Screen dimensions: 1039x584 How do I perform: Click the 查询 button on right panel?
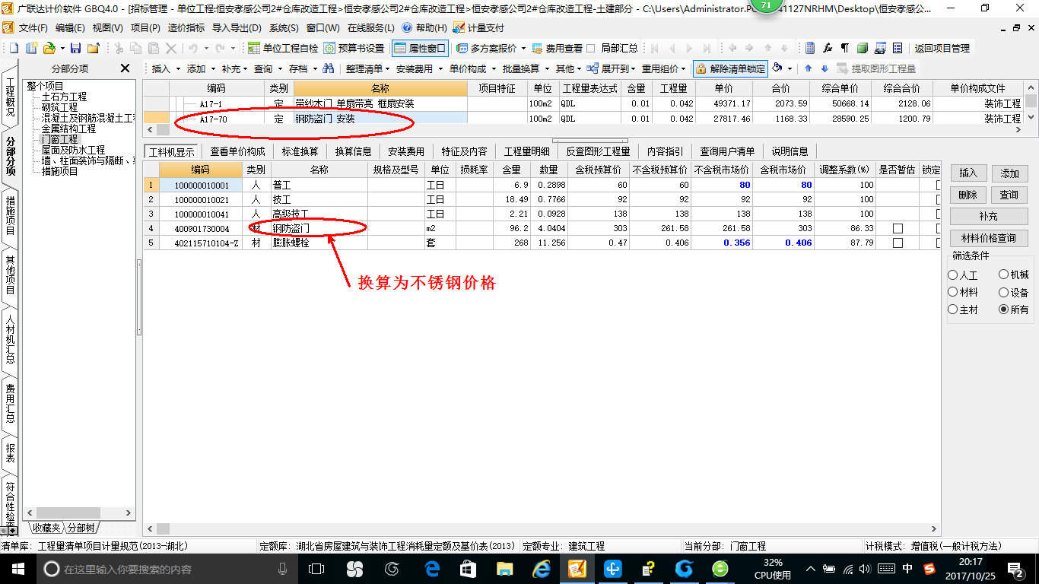coord(1009,195)
